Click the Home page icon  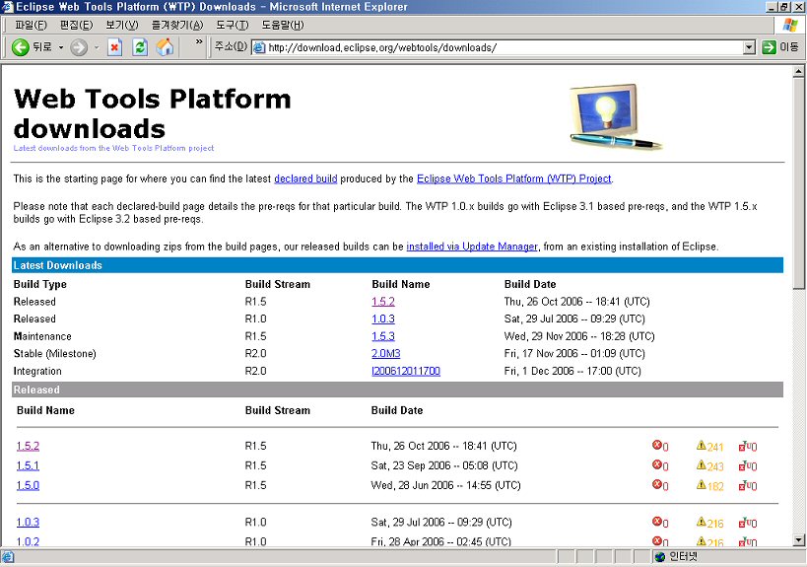click(166, 48)
